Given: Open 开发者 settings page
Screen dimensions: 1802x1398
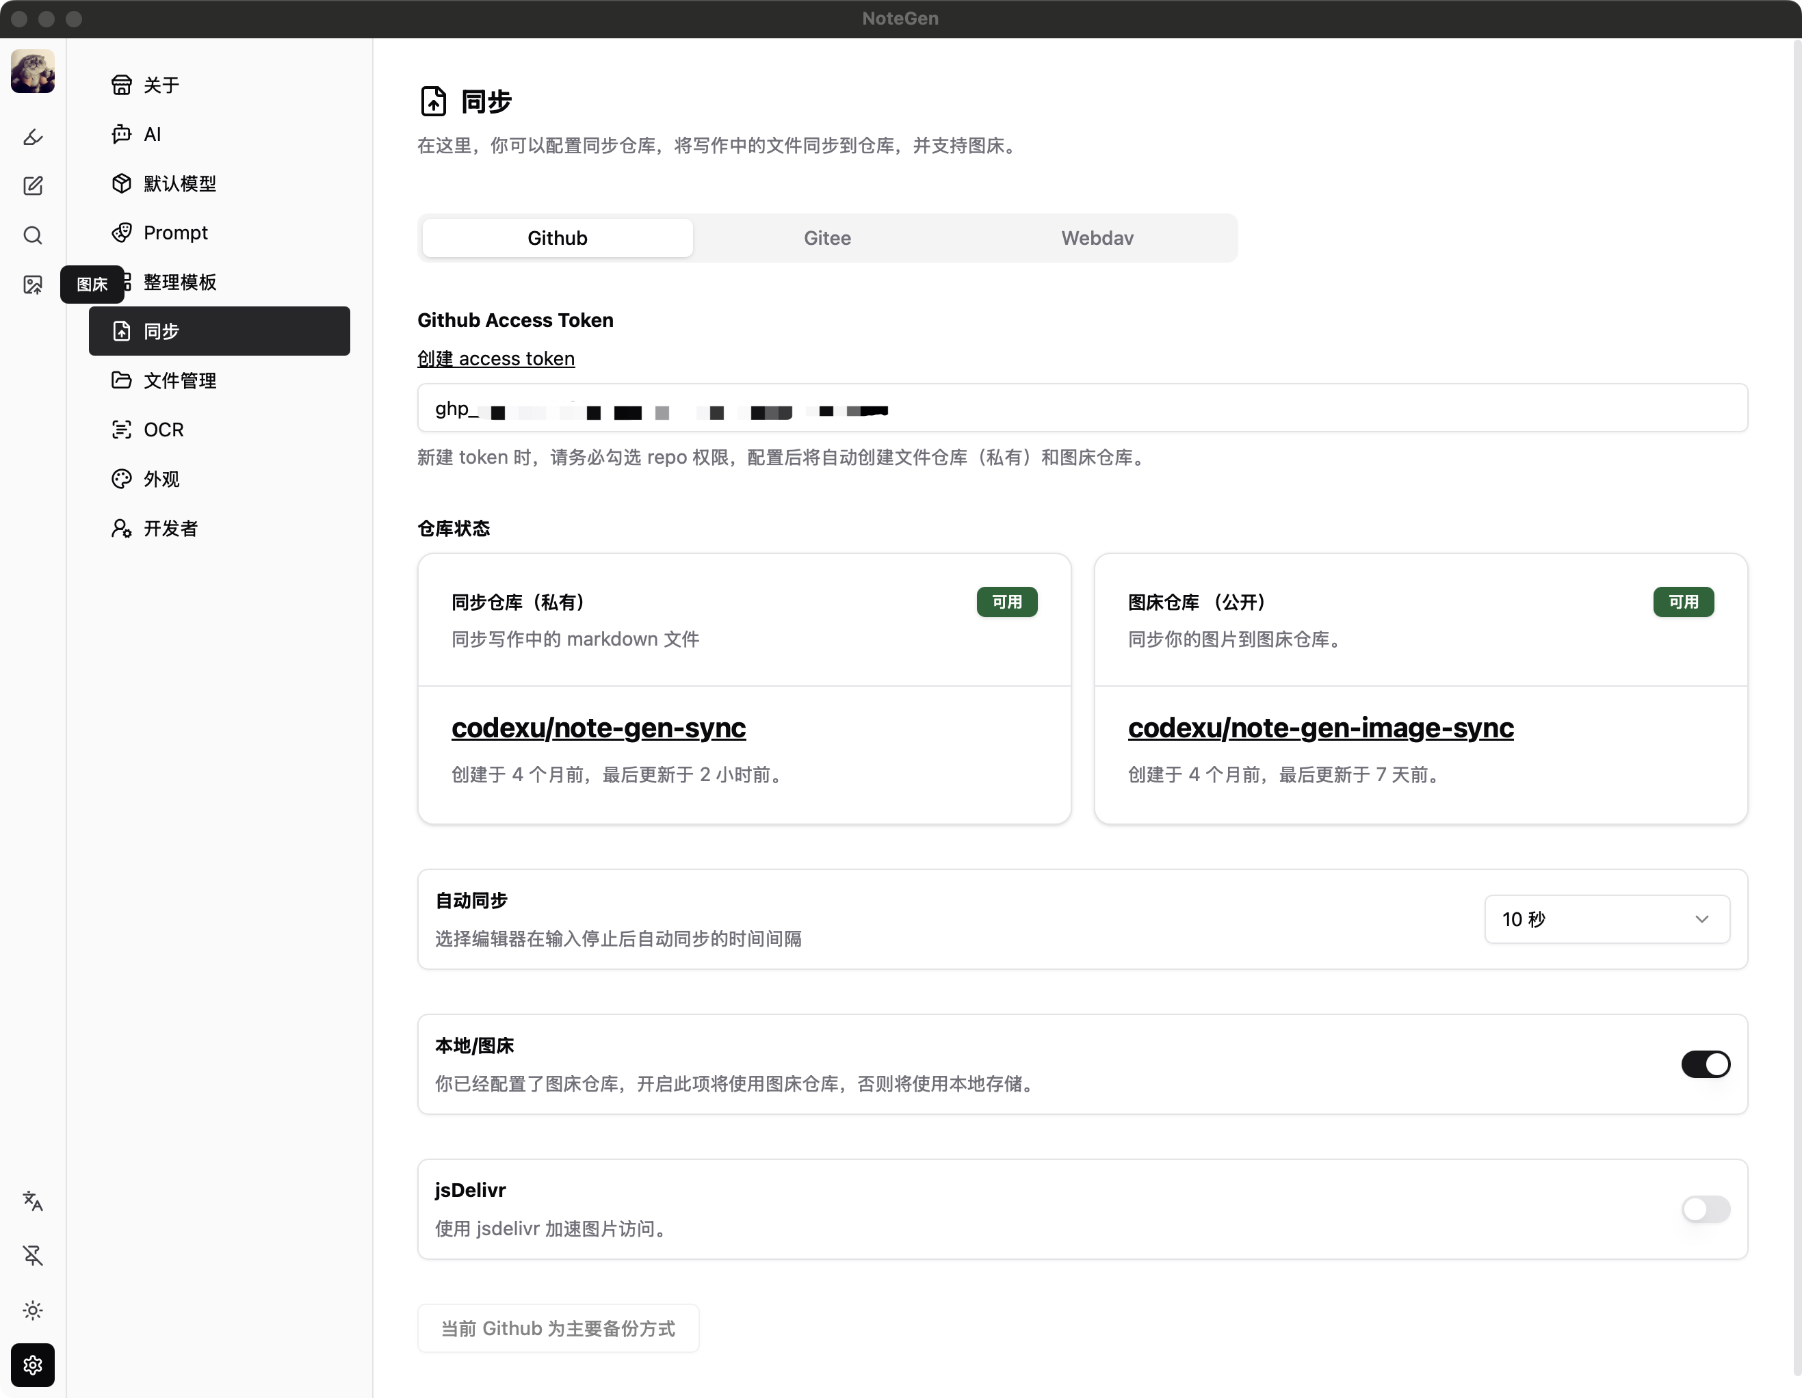Looking at the screenshot, I should point(220,528).
